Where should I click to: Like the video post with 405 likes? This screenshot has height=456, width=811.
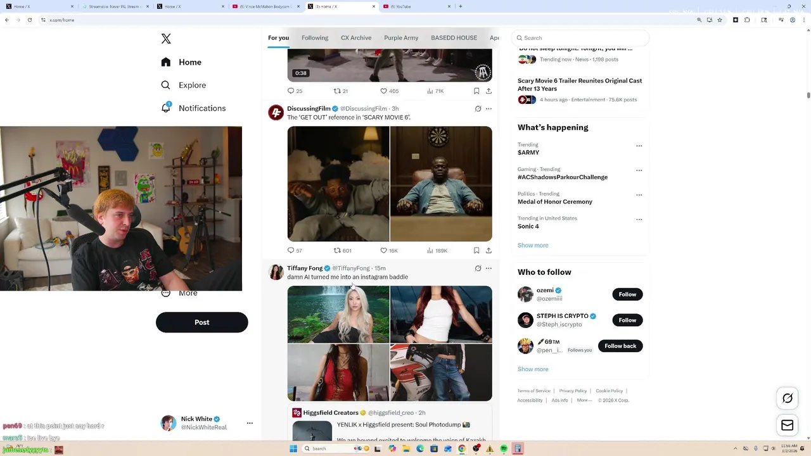pyautogui.click(x=389, y=91)
